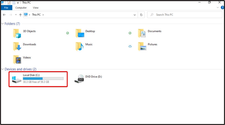Open the Documents folder icon
Image resolution: width=225 pixels, height=125 pixels.
tap(142, 33)
